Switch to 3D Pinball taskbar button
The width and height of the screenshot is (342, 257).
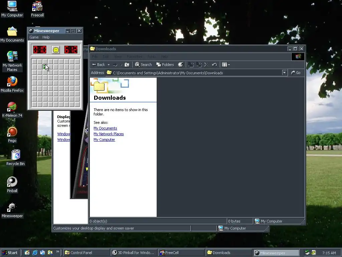(x=134, y=253)
